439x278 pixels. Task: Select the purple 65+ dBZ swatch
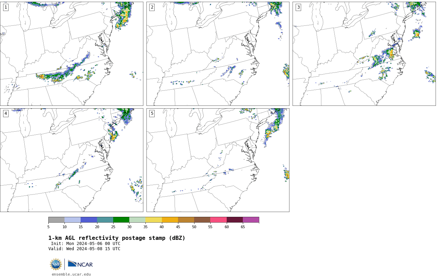tap(251, 220)
